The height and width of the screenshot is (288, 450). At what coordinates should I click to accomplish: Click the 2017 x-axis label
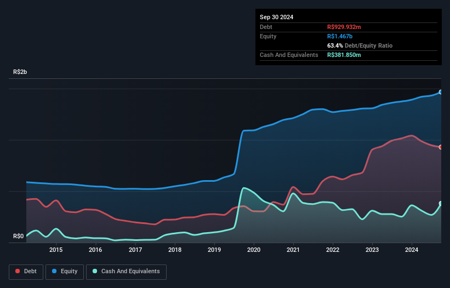tap(135, 250)
